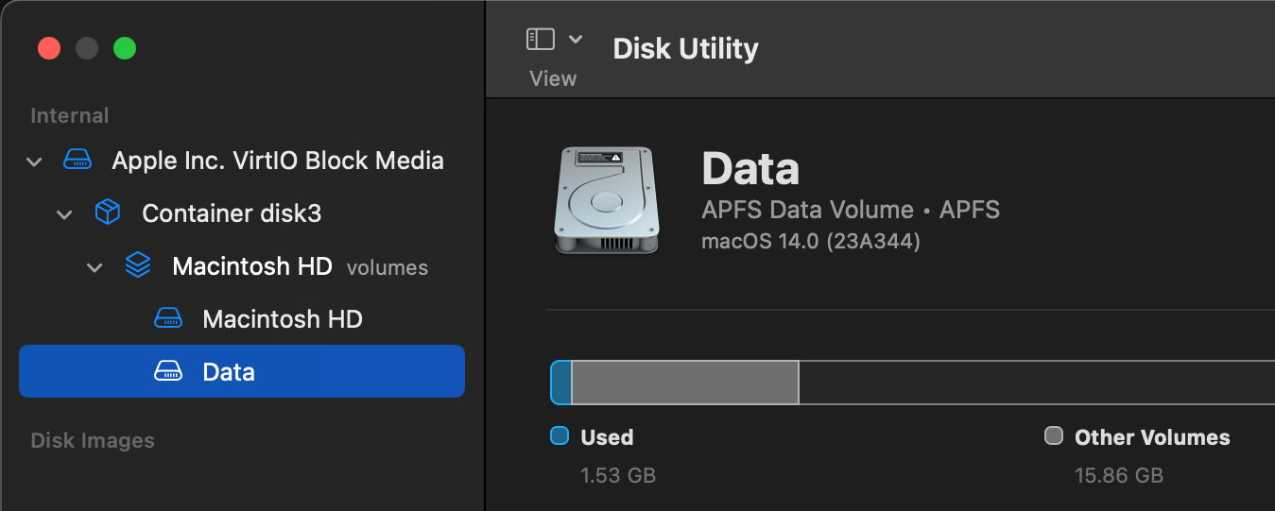The width and height of the screenshot is (1275, 511).
Task: Click the gray Other Volumes legend swatch
Action: pos(1054,435)
